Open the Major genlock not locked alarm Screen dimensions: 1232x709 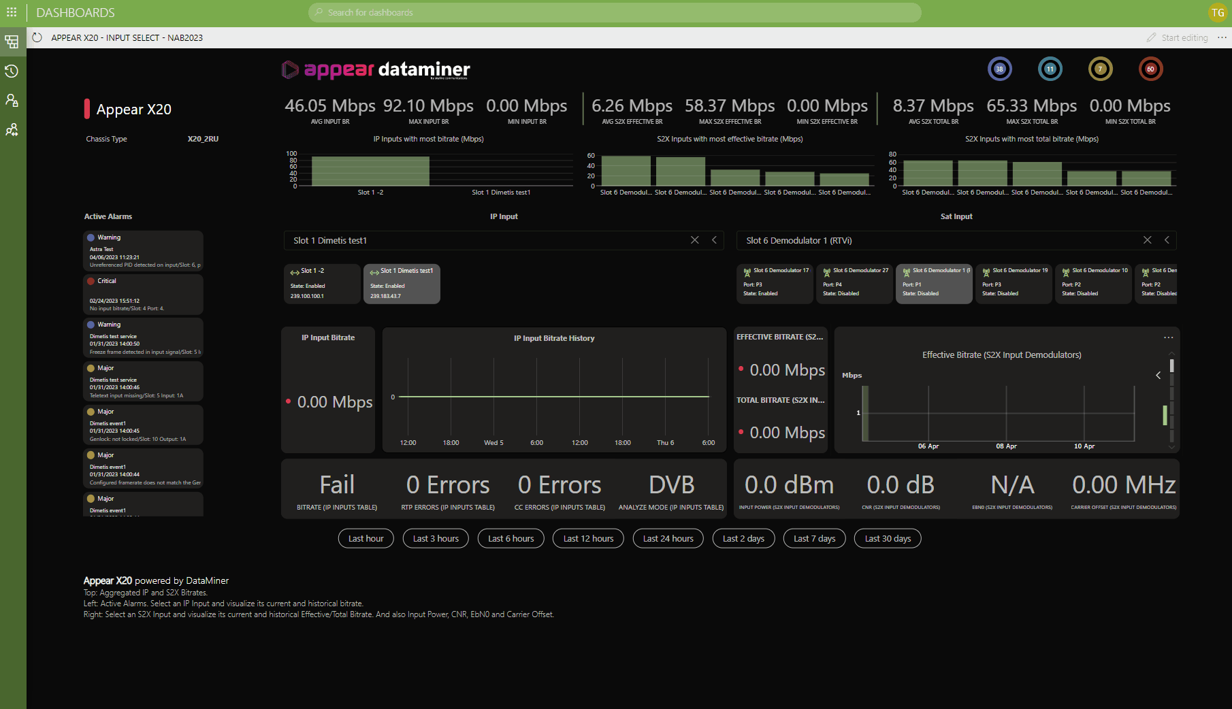pos(143,425)
